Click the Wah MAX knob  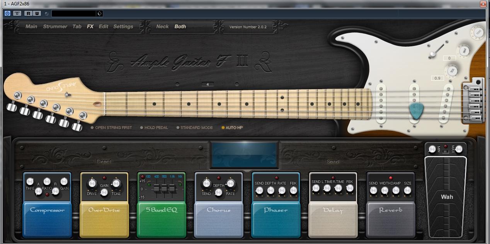coord(459,149)
